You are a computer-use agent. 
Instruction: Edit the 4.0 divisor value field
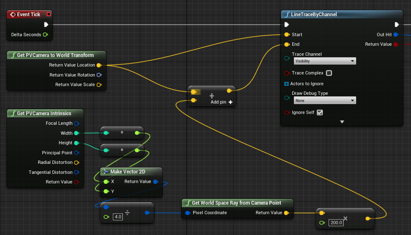pos(118,217)
